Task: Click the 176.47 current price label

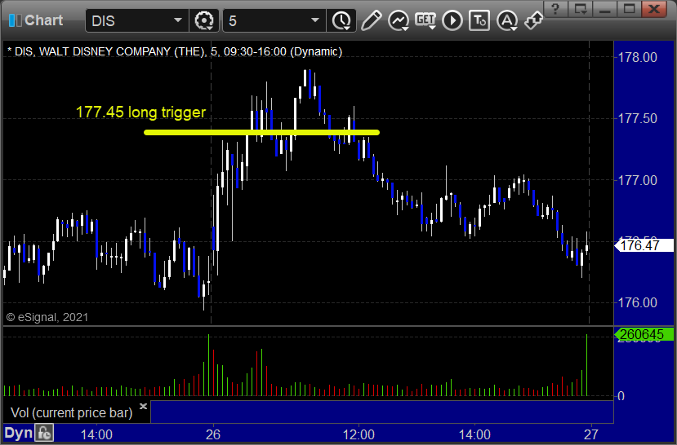Action: pos(644,245)
